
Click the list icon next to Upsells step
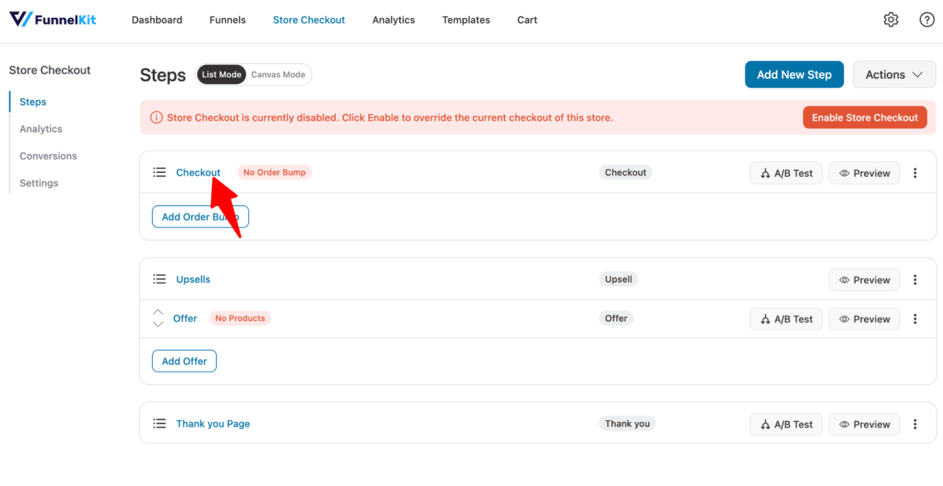(159, 279)
